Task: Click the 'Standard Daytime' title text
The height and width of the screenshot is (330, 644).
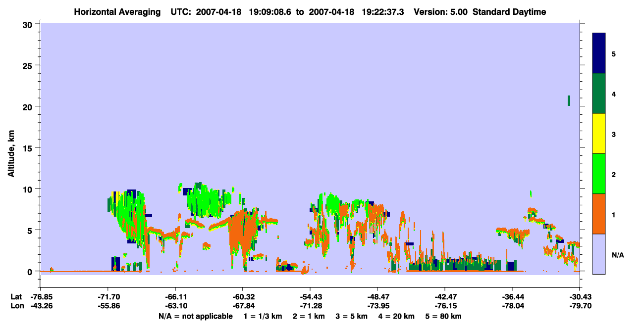Action: [x=509, y=12]
